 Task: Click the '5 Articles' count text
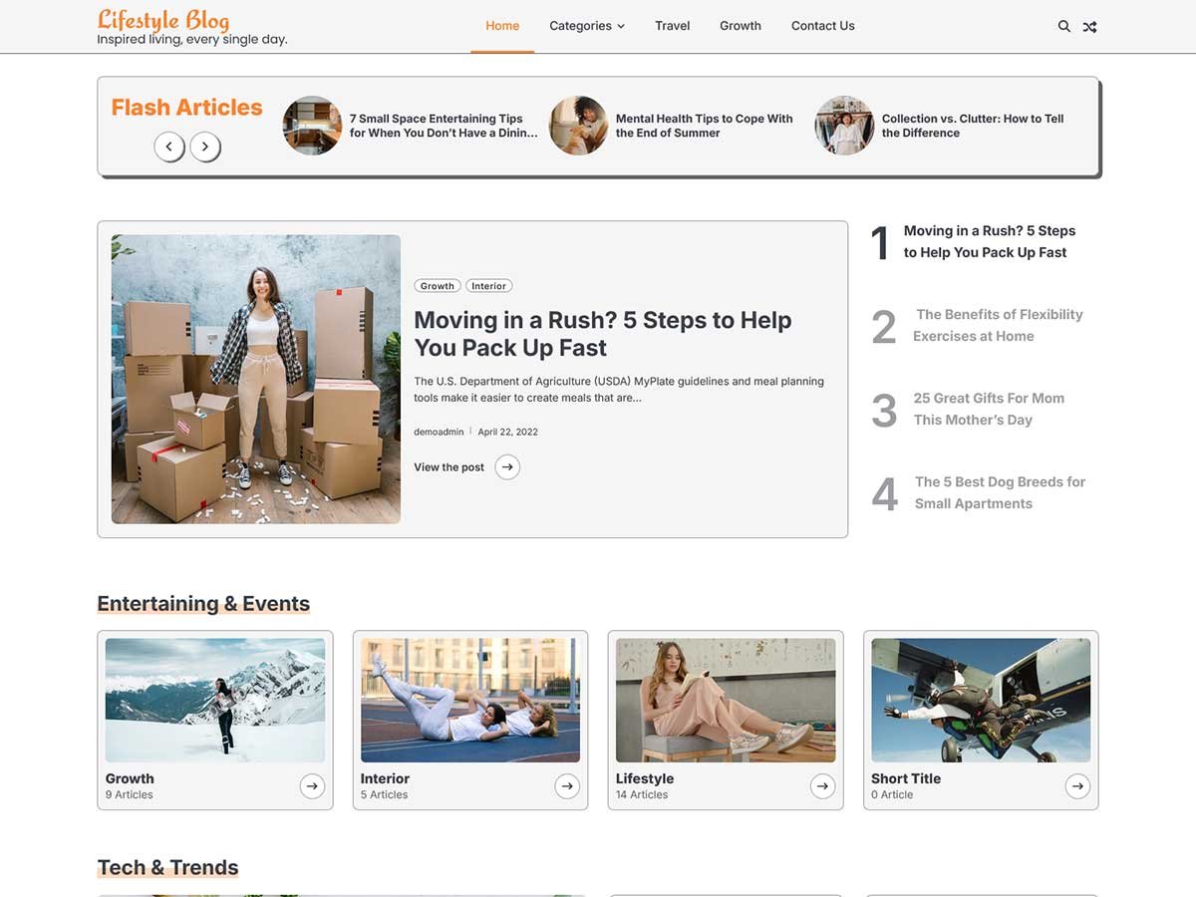(385, 794)
